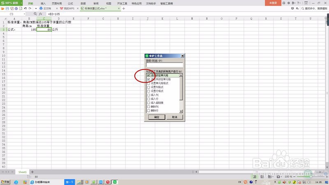This screenshot has width=329, height=185.
Task: Close the 标准体重公式.xlsx document tab
Action: tap(119, 9)
